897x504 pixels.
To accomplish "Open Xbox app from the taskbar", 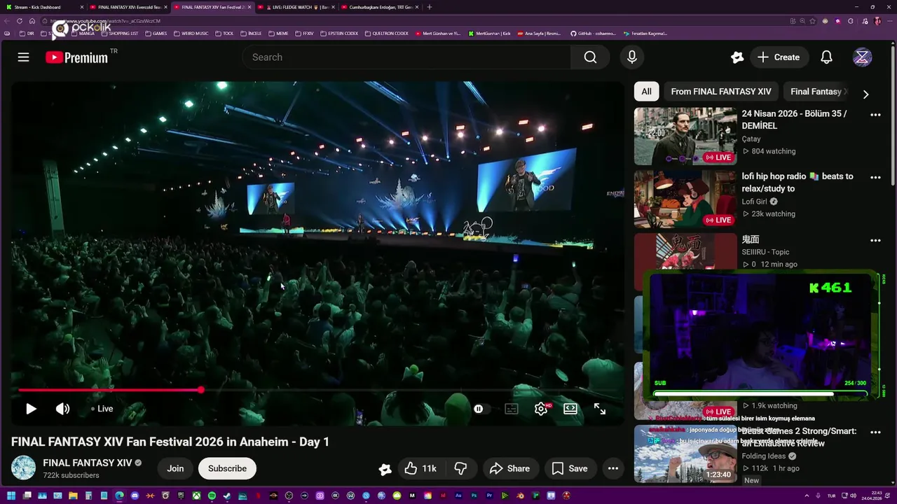I will 196,496.
